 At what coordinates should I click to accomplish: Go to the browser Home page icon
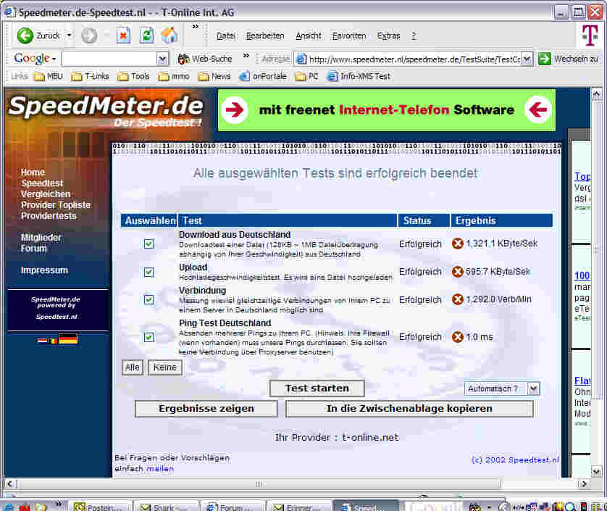tap(169, 36)
